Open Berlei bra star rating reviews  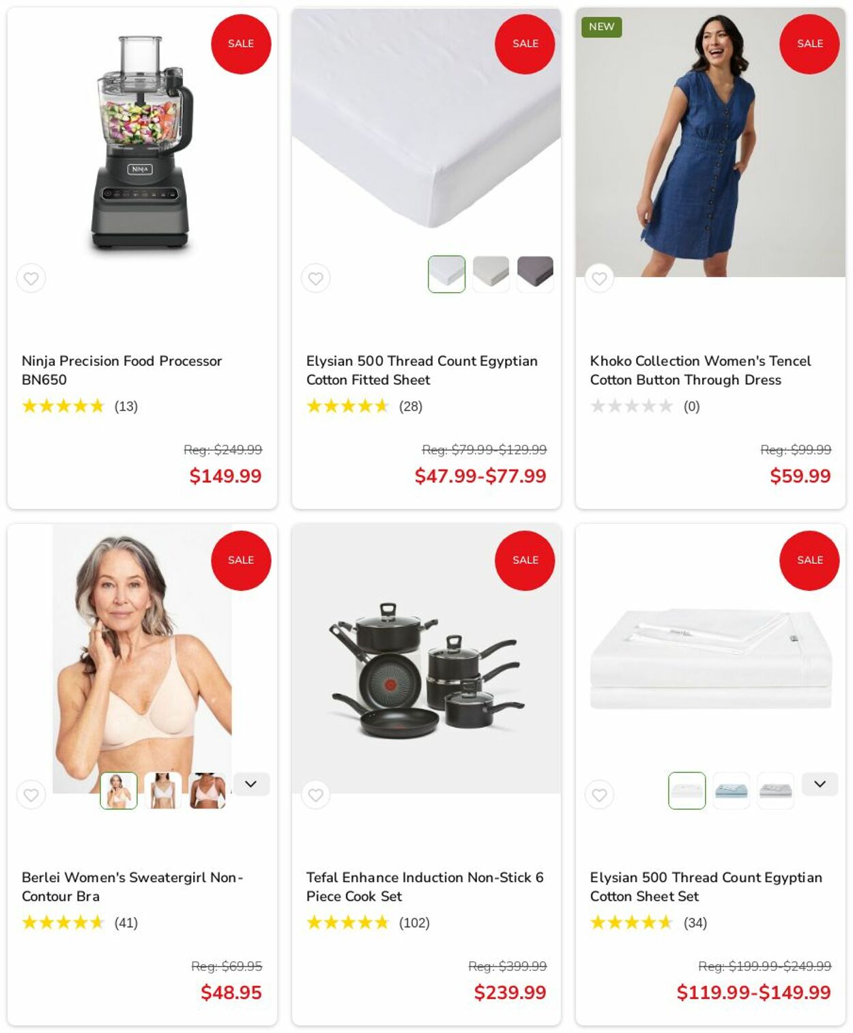[x=79, y=922]
